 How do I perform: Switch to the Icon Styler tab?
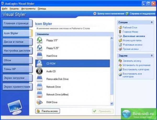click(18, 33)
